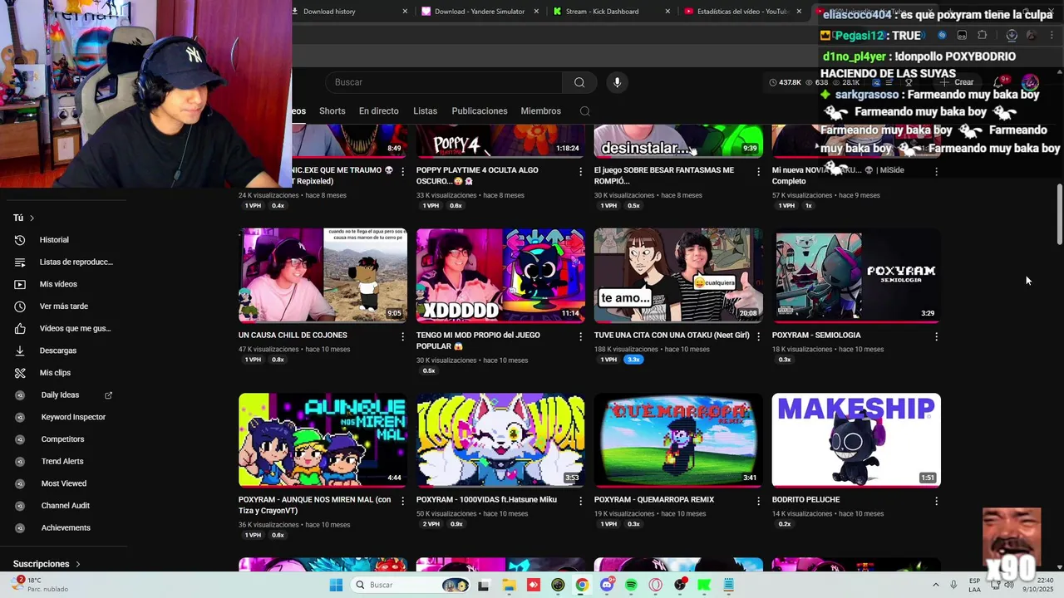Image resolution: width=1064 pixels, height=598 pixels.
Task: Open Spotify from the taskbar
Action: (x=631, y=585)
